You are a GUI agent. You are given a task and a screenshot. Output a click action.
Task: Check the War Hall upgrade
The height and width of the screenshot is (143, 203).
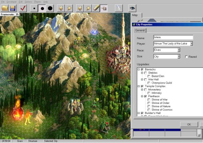coord(145,80)
